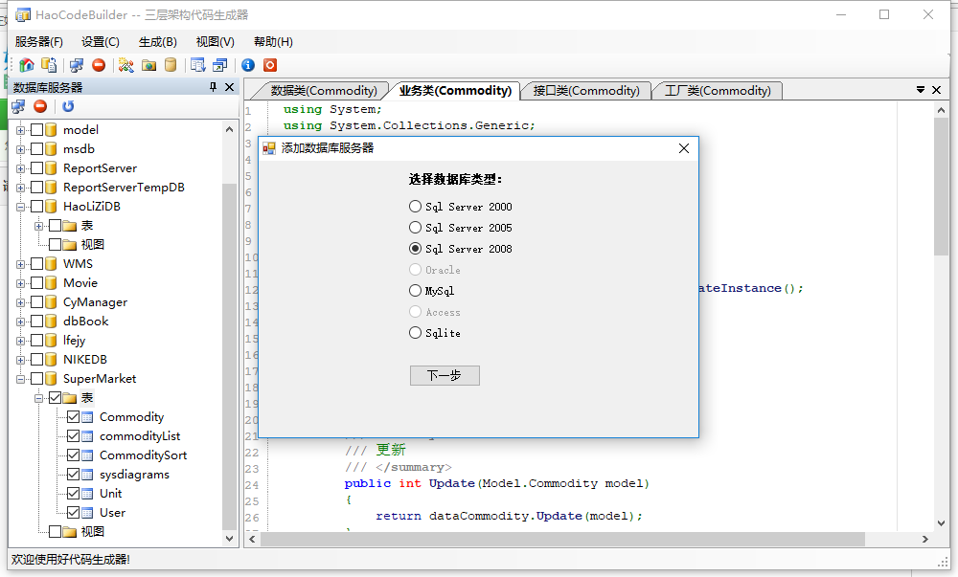Click connect server icon in database server panel

[x=18, y=107]
